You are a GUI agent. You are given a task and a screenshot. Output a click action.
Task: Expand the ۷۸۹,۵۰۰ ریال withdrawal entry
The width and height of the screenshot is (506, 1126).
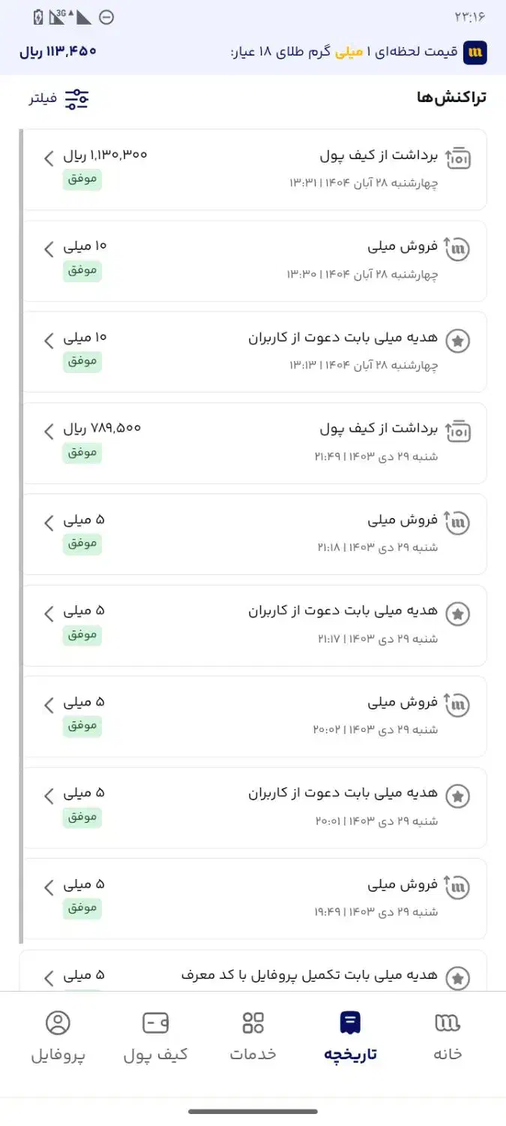tap(48, 432)
